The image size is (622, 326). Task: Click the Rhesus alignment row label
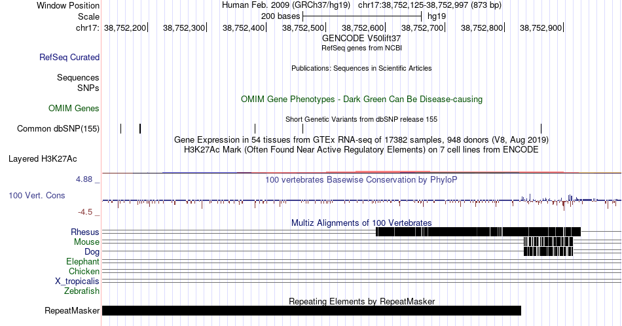click(x=85, y=232)
